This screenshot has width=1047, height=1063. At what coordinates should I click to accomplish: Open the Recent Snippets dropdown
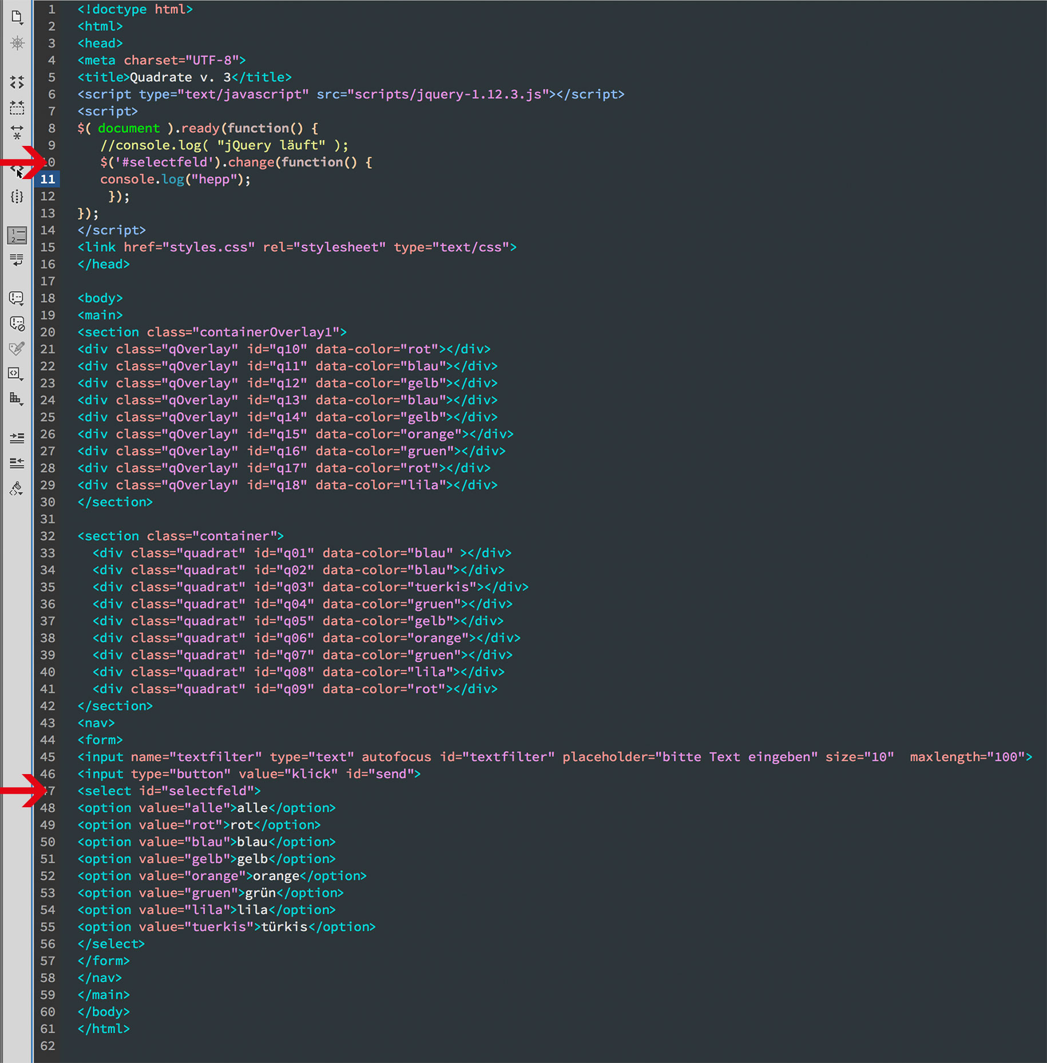click(x=17, y=374)
